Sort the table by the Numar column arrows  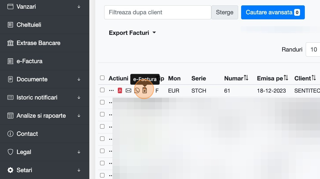[246, 78]
